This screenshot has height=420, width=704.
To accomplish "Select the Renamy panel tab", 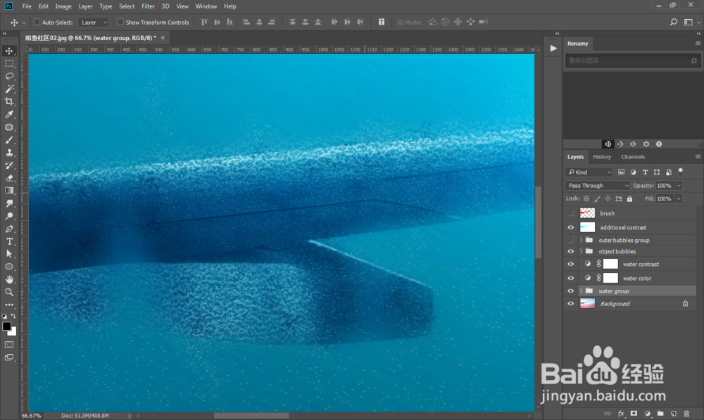I will pyautogui.click(x=577, y=44).
